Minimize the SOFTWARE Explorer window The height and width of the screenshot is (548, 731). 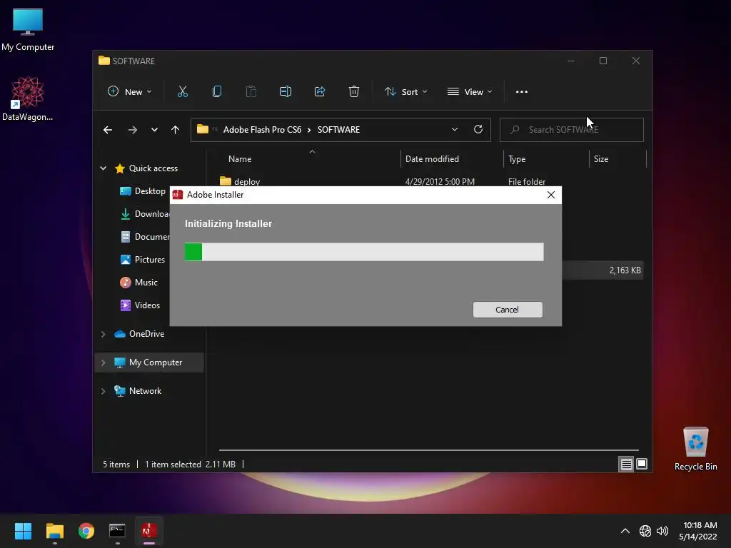click(570, 61)
